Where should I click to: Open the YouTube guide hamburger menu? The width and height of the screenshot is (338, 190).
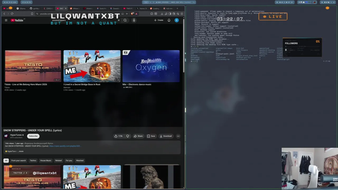(x=6, y=20)
